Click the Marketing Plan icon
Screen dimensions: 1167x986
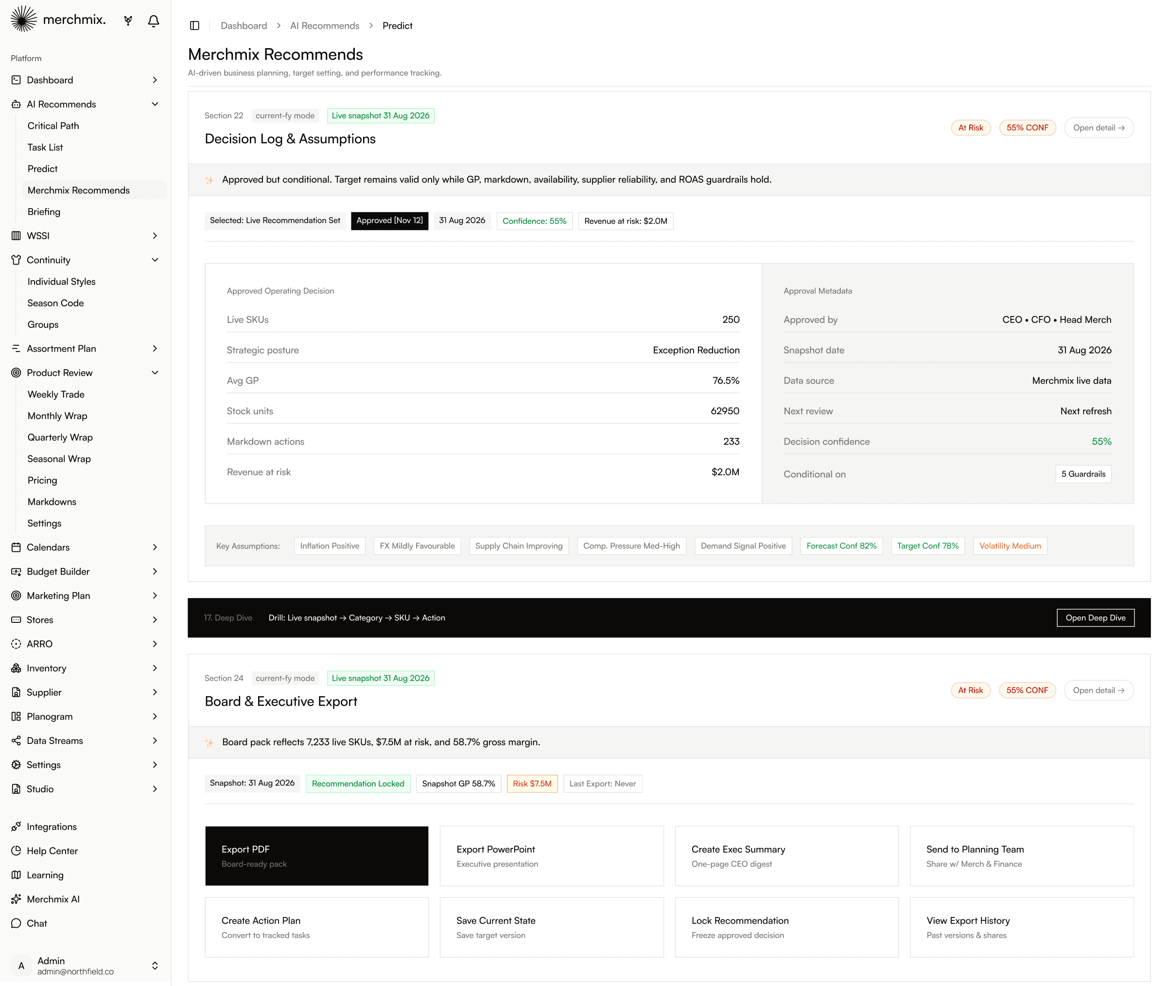coord(16,596)
